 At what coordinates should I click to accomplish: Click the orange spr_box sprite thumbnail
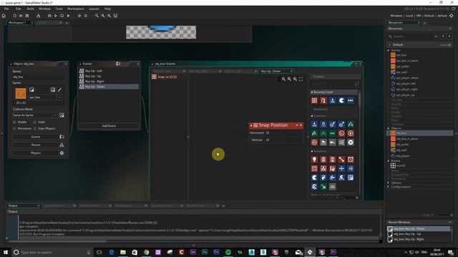pyautogui.click(x=21, y=94)
